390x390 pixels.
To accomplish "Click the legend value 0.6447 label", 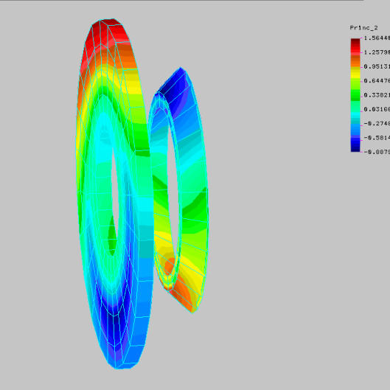I will pyautogui.click(x=377, y=81).
